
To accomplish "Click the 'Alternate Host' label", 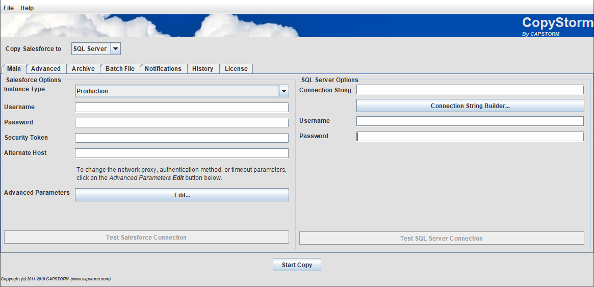I will pyautogui.click(x=25, y=152).
